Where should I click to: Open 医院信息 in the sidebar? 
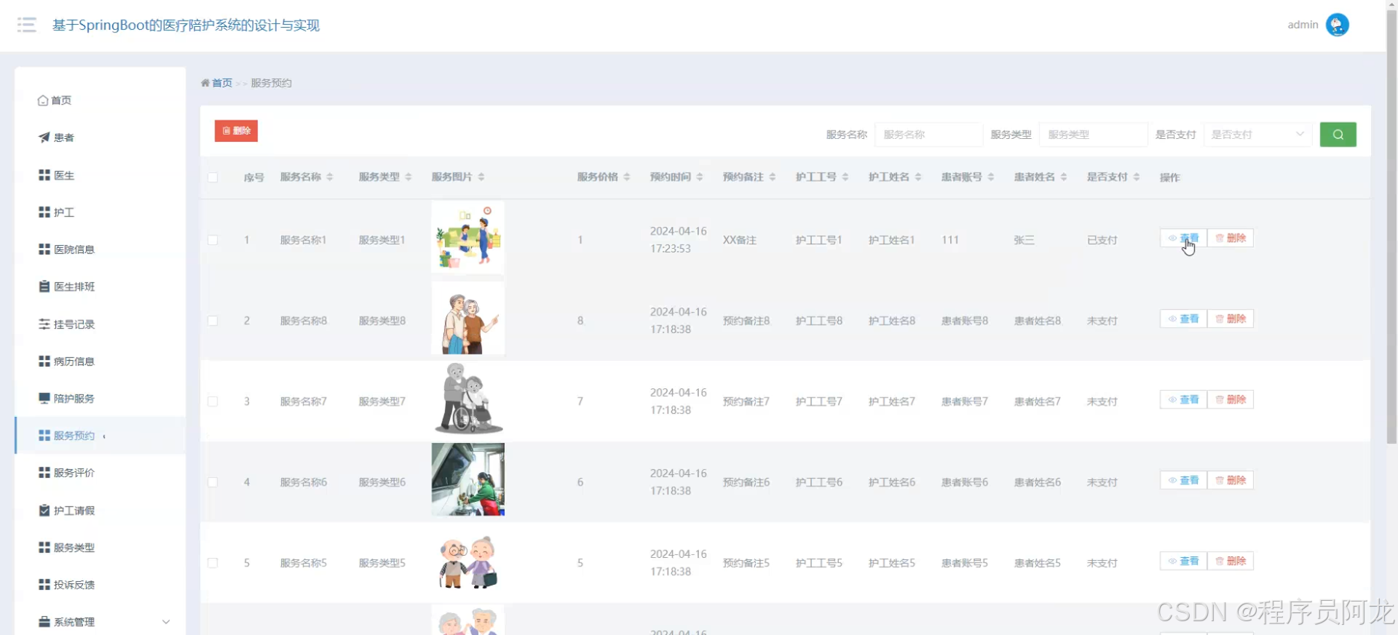[x=100, y=249]
